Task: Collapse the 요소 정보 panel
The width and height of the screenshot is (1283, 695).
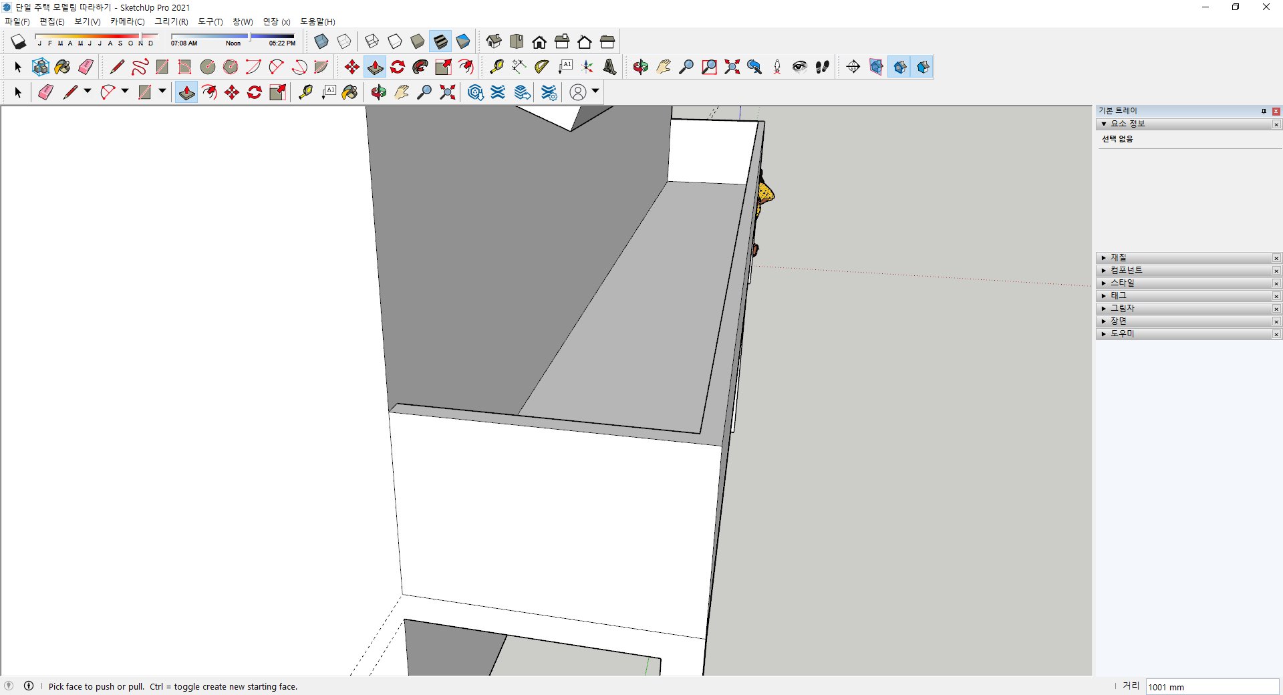Action: [1104, 124]
